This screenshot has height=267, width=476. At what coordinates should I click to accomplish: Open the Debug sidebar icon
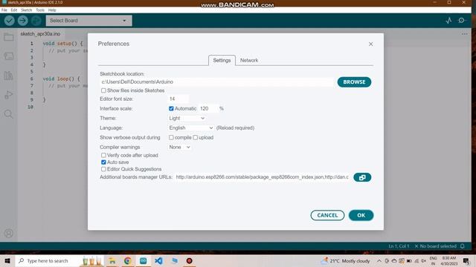tap(8, 95)
